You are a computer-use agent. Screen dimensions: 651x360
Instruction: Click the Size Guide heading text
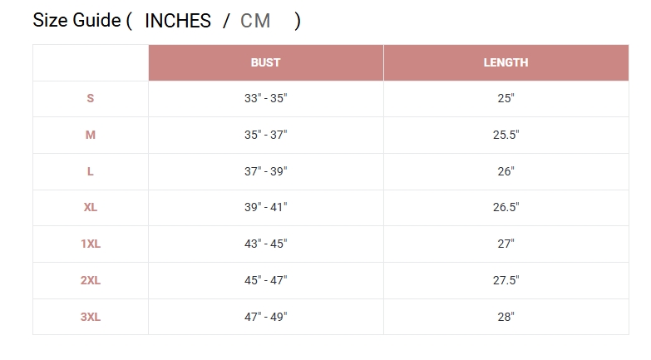76,20
